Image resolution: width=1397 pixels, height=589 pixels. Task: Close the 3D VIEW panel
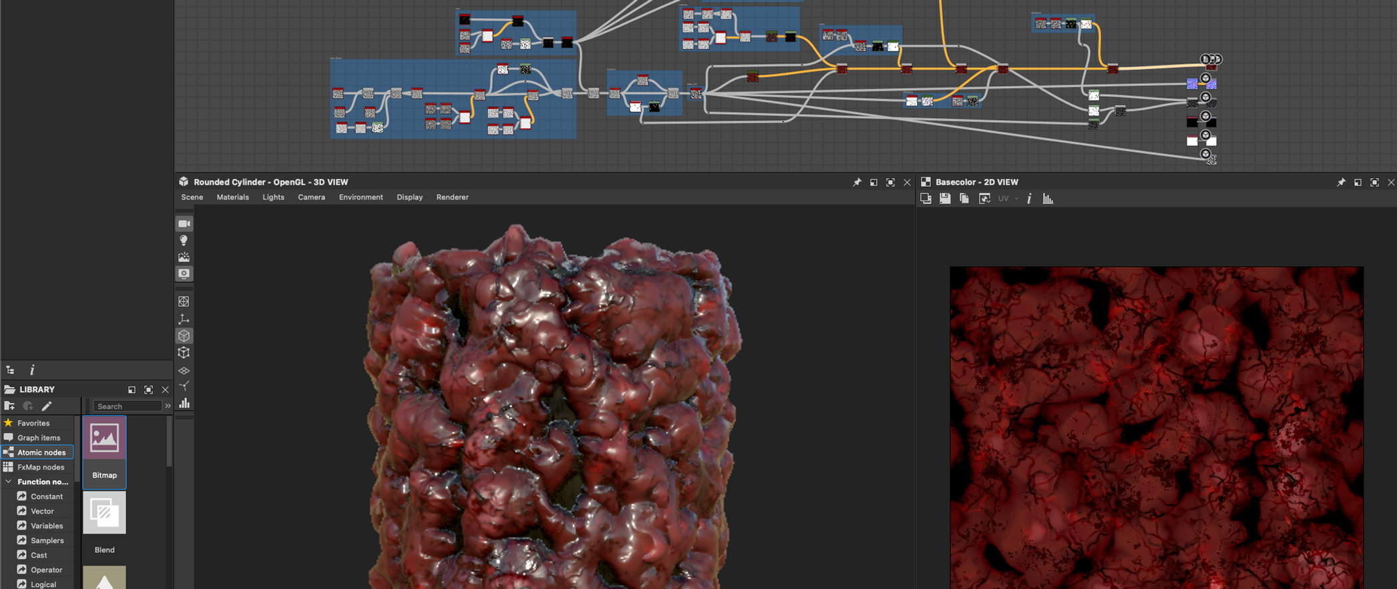(x=907, y=182)
